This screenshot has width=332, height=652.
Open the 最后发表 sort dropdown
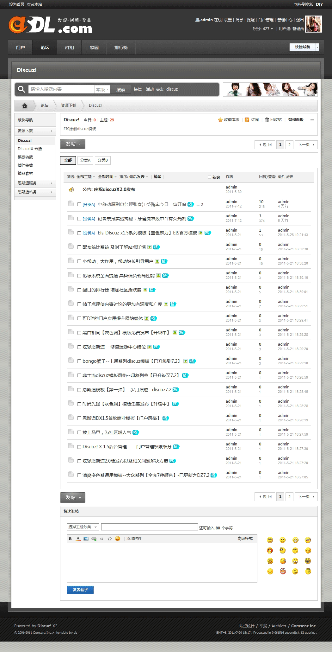[138, 177]
